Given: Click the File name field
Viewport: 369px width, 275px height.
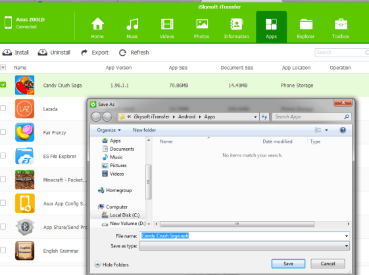Looking at the screenshot, I should coord(244,236).
